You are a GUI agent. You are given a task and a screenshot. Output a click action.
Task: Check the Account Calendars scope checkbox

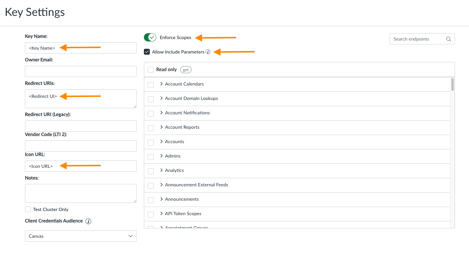(x=151, y=85)
